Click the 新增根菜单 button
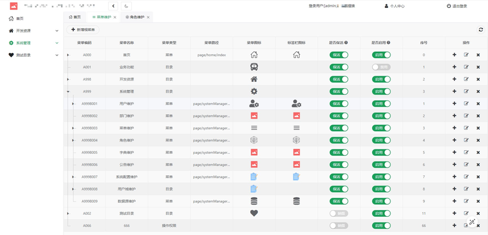Image resolution: width=488 pixels, height=235 pixels. coord(83,29)
